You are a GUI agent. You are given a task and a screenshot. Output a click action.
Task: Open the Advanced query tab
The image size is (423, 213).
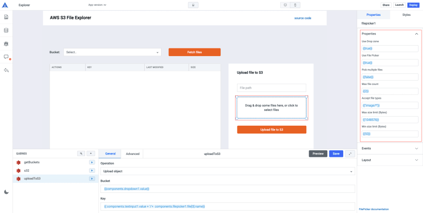(x=133, y=154)
